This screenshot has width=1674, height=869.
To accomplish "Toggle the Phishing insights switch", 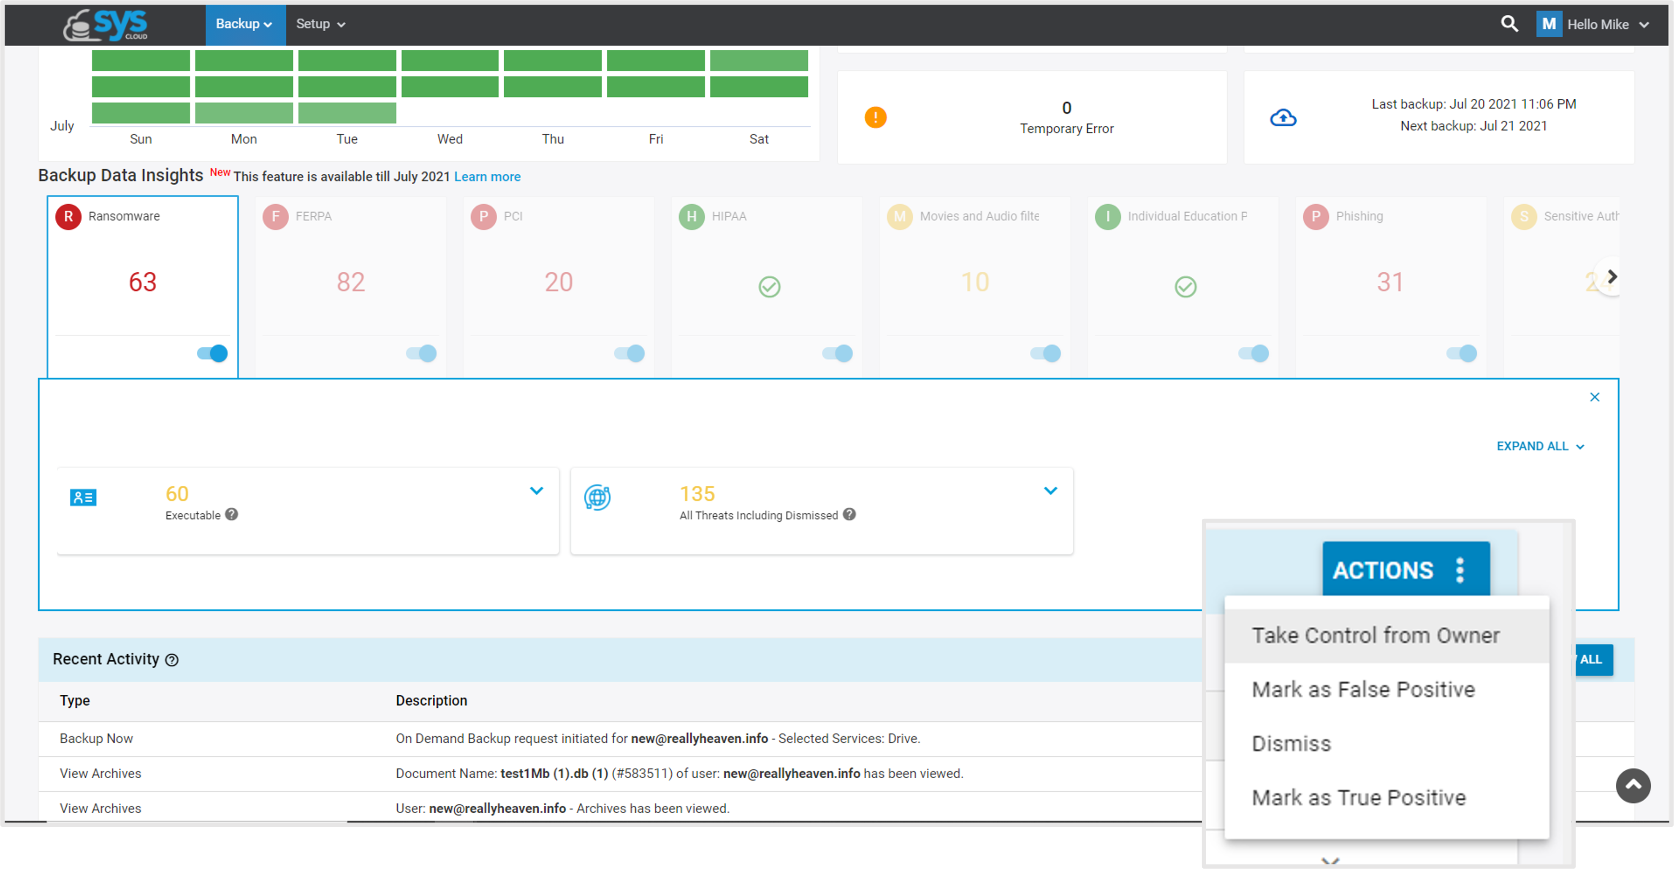I will click(x=1461, y=353).
